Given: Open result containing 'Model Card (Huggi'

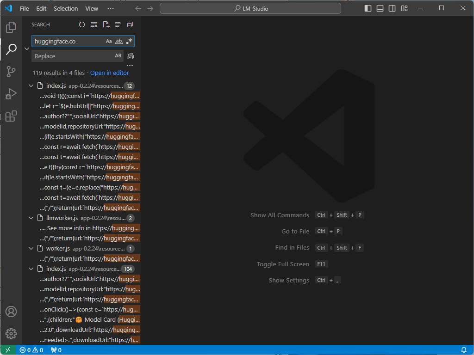Looking at the screenshot, I should point(90,320).
